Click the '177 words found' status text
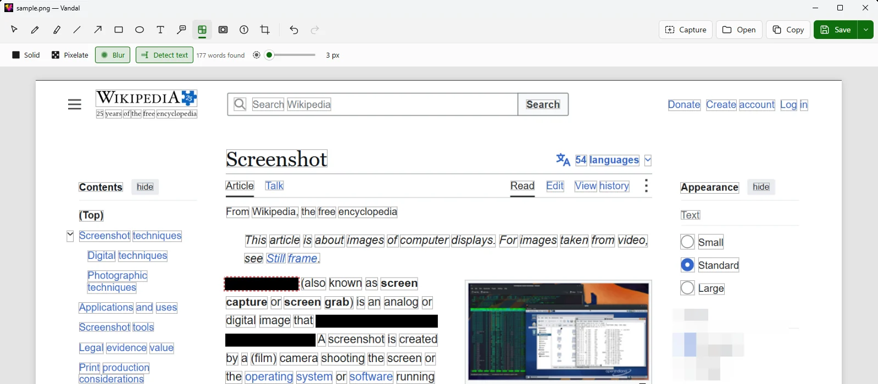This screenshot has width=878, height=384. pyautogui.click(x=220, y=55)
